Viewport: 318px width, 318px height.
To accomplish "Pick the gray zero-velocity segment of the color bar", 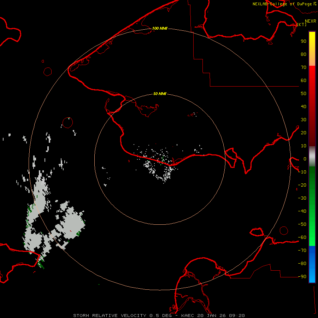I will [312, 157].
